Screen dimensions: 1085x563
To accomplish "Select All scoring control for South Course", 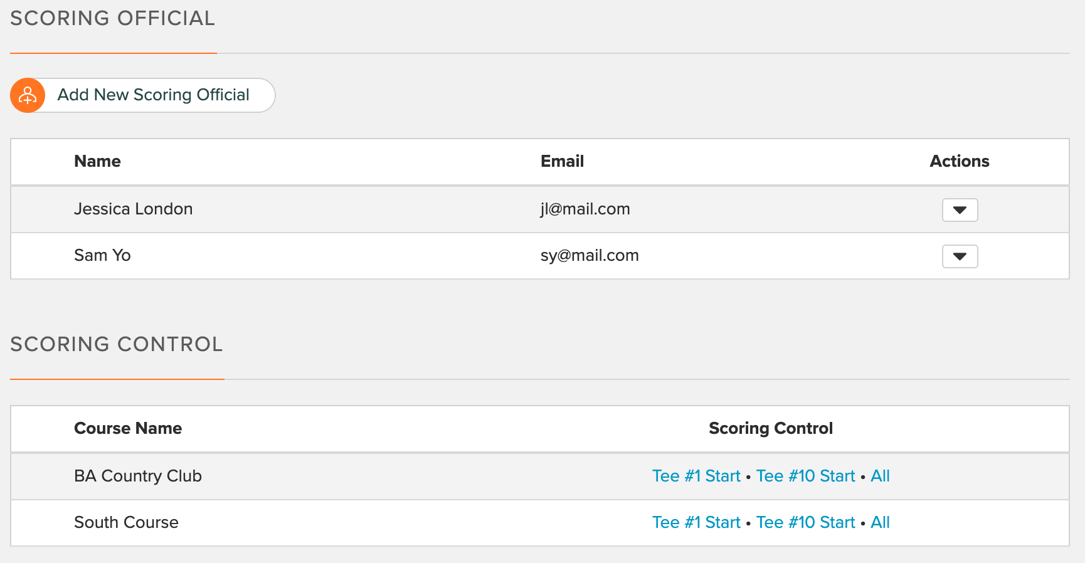I will 880,522.
